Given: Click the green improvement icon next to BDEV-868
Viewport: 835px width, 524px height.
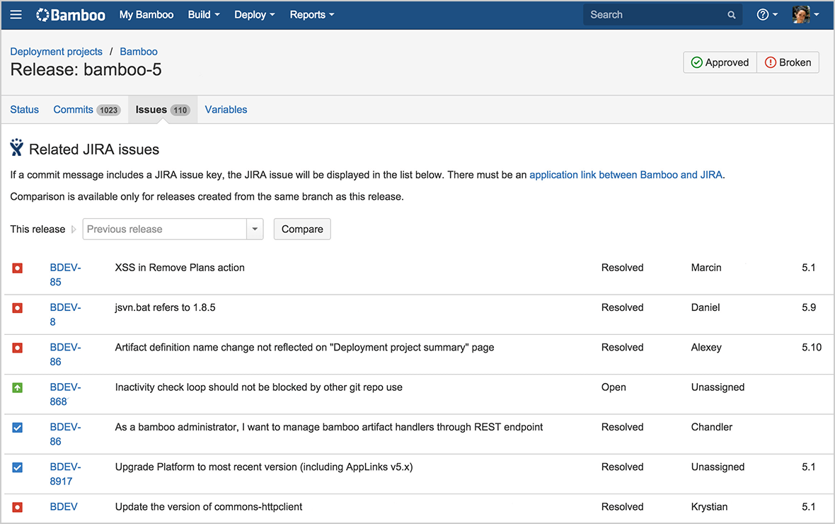Looking at the screenshot, I should (17, 387).
